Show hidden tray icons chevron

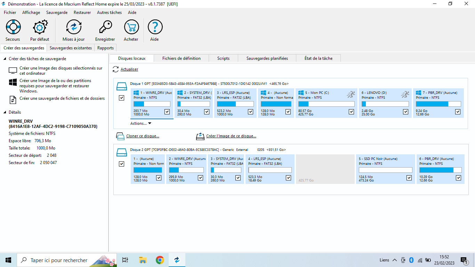395,260
